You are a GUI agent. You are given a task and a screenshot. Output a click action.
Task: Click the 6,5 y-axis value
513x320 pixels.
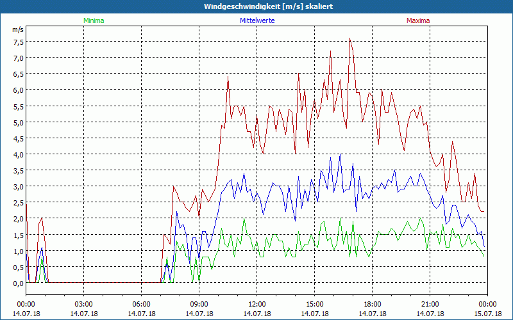[x=19, y=74]
